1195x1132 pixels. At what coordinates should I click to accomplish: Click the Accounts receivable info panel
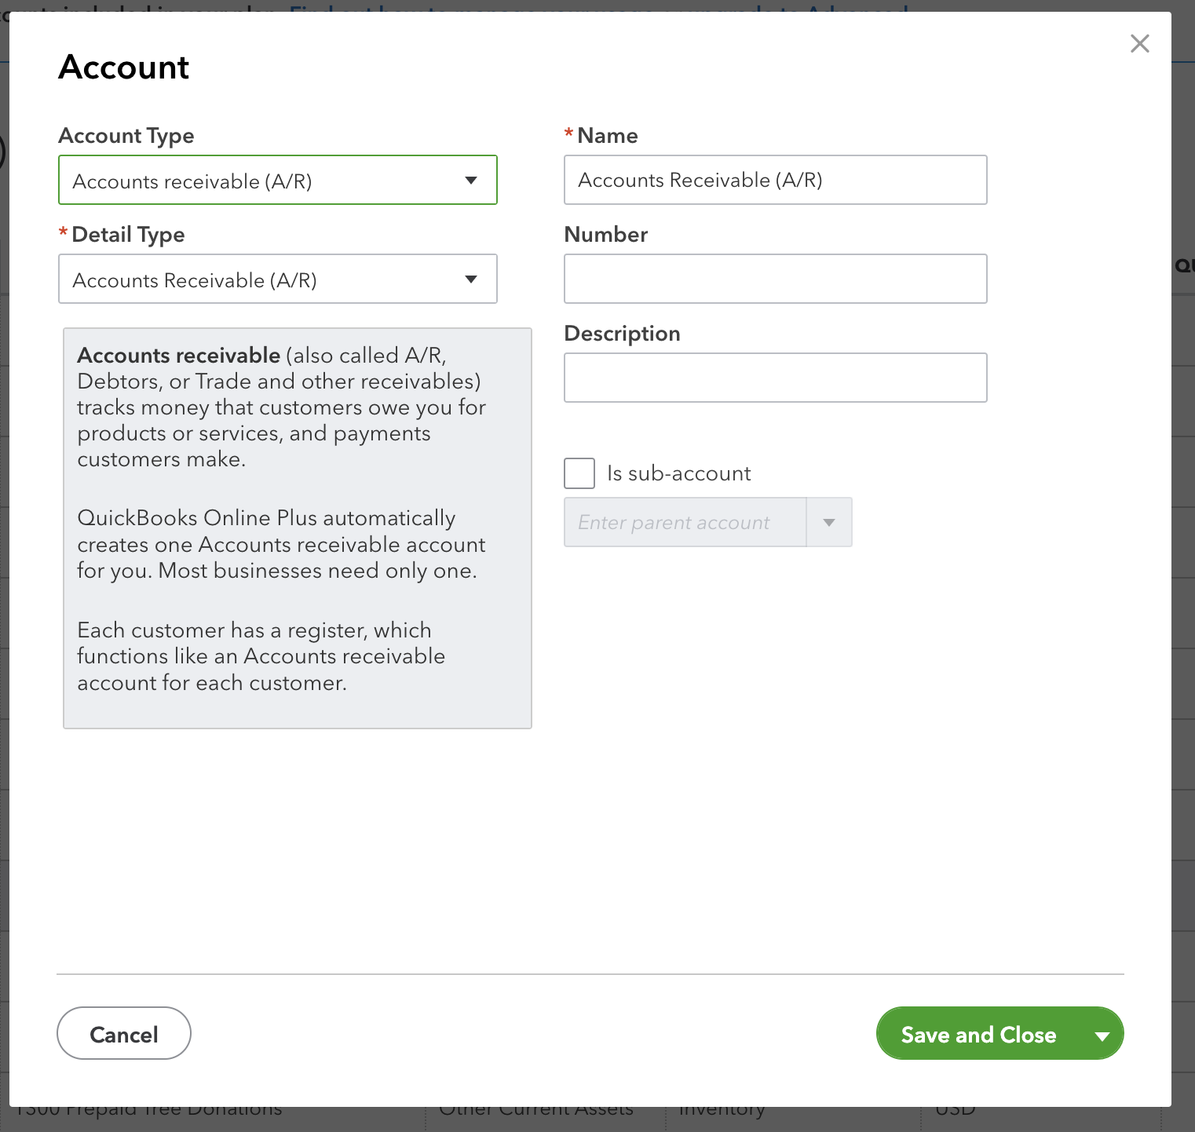(297, 528)
